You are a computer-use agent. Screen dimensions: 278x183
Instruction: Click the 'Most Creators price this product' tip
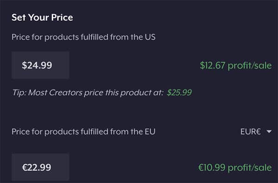pyautogui.click(x=95, y=93)
